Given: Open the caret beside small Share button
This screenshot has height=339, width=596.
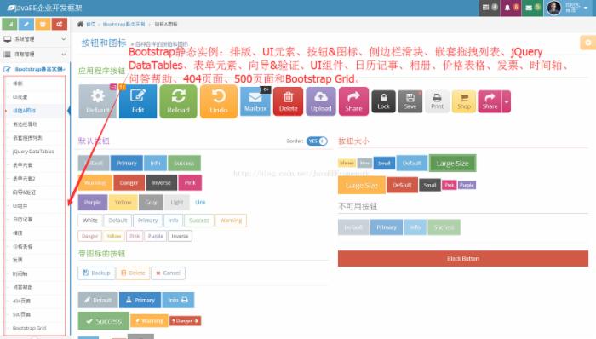Looking at the screenshot, I should (507, 101).
